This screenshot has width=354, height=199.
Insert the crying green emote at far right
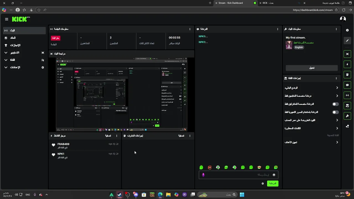[276, 167]
